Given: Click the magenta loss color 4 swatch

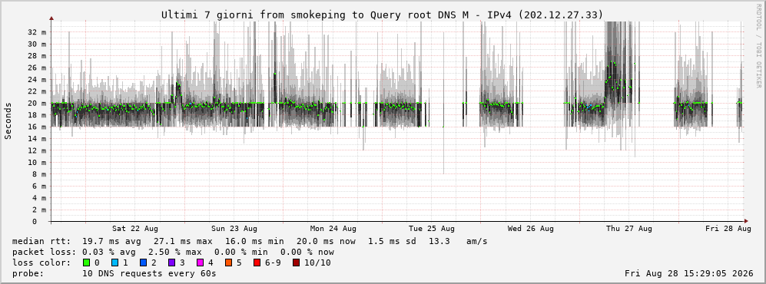Looking at the screenshot, I should click(x=201, y=263).
